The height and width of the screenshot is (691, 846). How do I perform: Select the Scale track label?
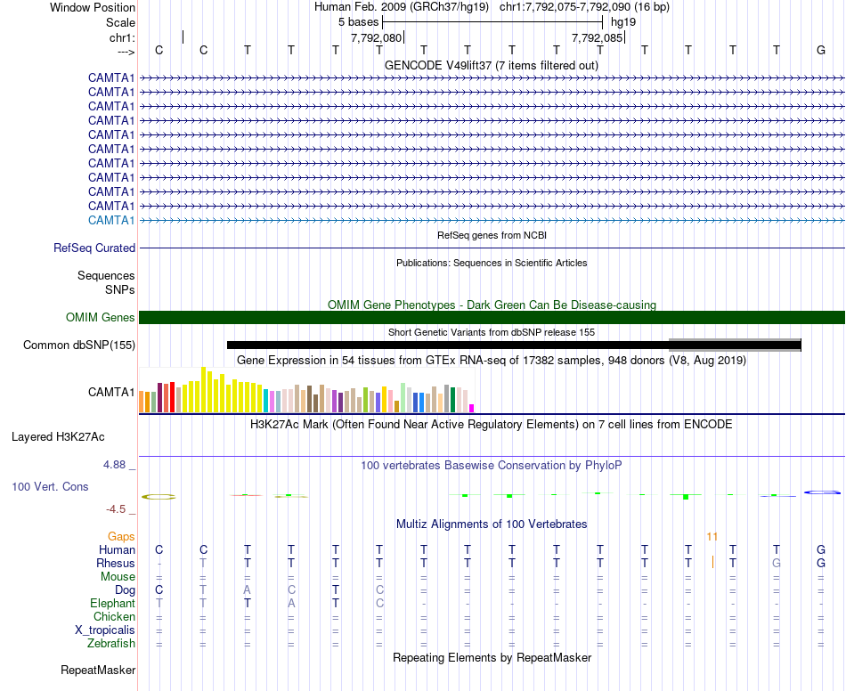tap(120, 22)
